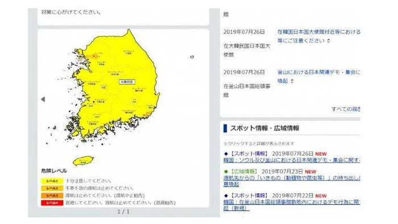Open Busan Japan-related demonstration alert link
398x224 pixels.
318,77
